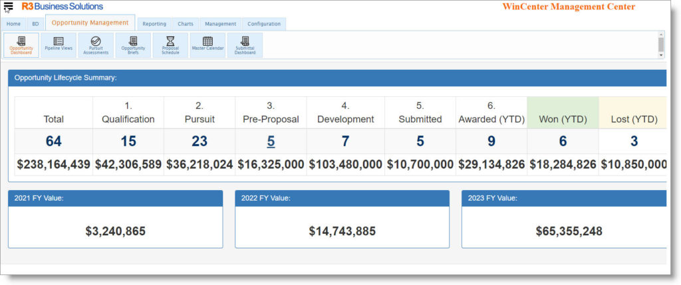Open Proposal Schedule hourglass icon
This screenshot has height=285, width=681.
(x=171, y=45)
